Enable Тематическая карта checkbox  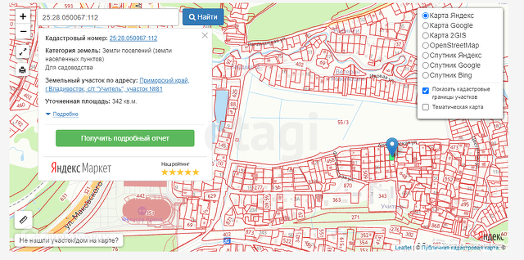(425, 107)
